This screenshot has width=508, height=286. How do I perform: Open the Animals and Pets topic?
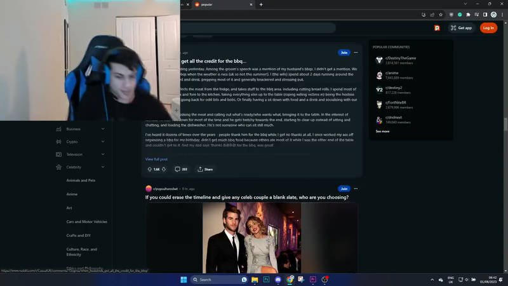(81, 180)
